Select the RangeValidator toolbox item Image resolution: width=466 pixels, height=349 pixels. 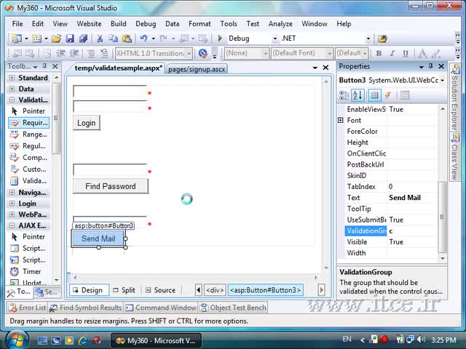[x=29, y=134]
